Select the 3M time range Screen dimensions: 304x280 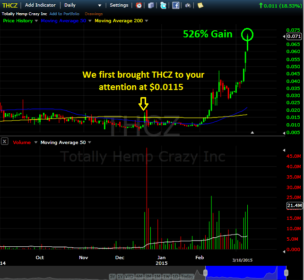click(148, 276)
